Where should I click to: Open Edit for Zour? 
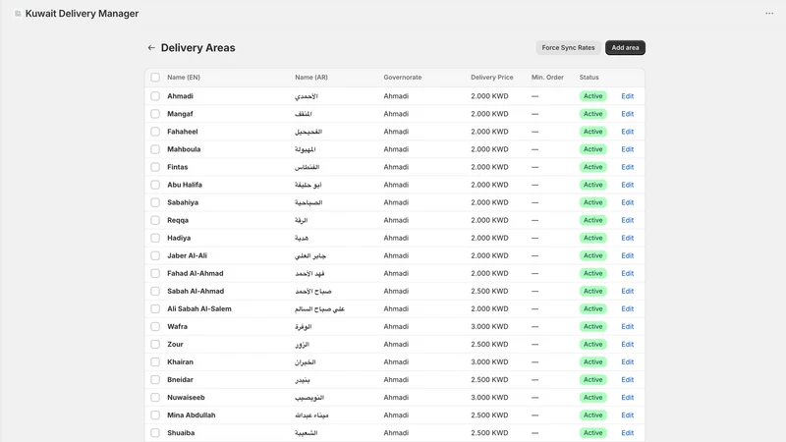(627, 345)
